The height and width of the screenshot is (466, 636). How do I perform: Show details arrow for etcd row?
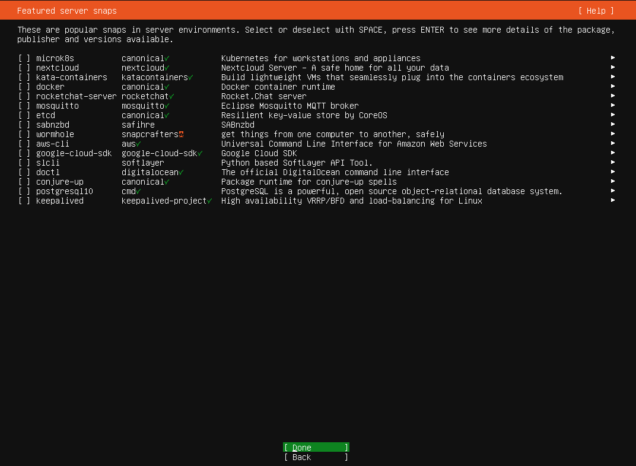pyautogui.click(x=613, y=115)
